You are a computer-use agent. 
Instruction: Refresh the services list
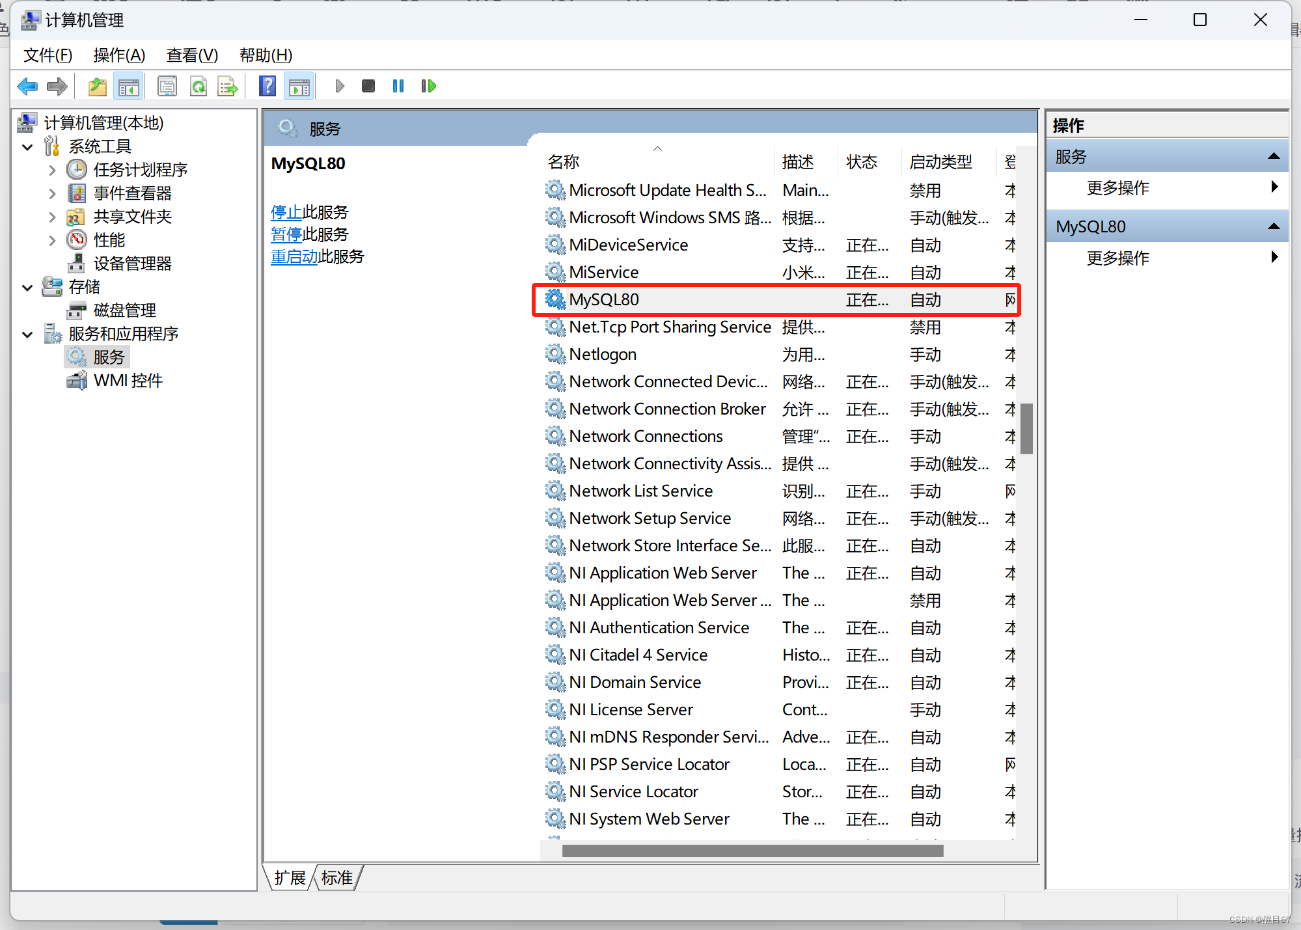199,85
